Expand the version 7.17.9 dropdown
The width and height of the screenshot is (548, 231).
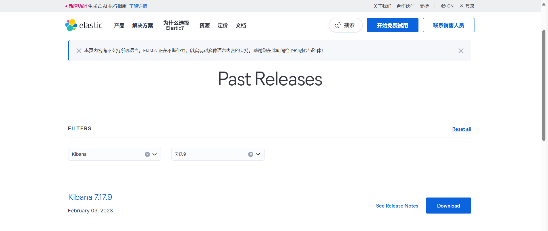[x=258, y=154]
